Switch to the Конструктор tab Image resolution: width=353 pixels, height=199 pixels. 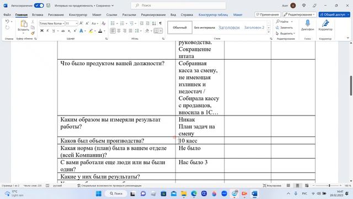[x=78, y=15]
